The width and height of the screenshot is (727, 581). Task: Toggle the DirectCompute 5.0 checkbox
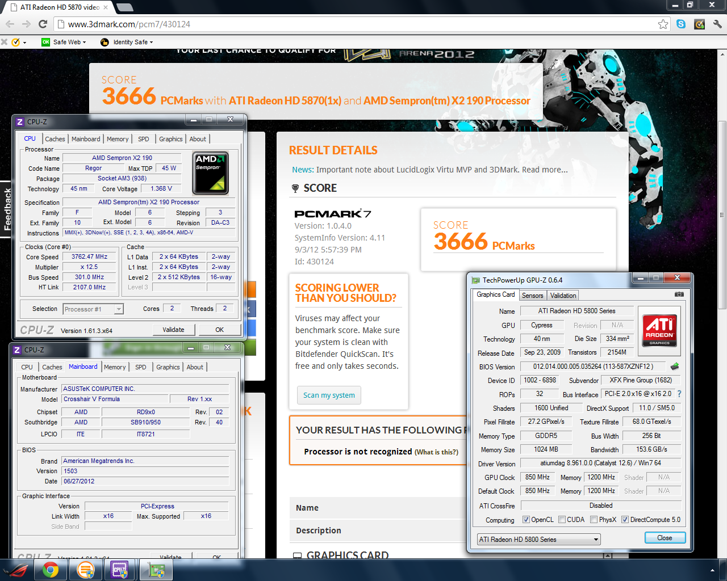(625, 520)
